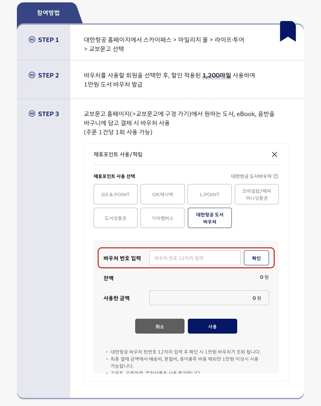This screenshot has height=406, width=321.
Task: Click the 취소 button
Action: (x=160, y=326)
